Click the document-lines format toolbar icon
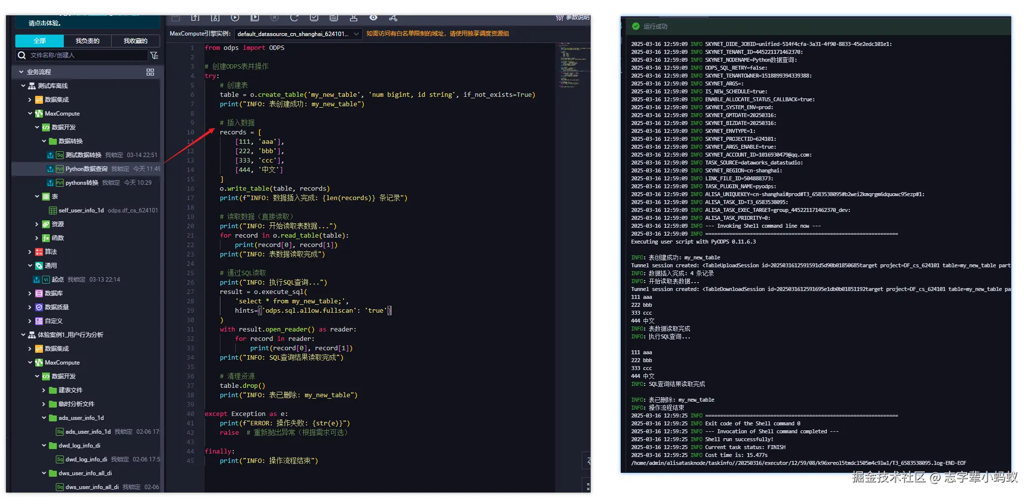 334,18
